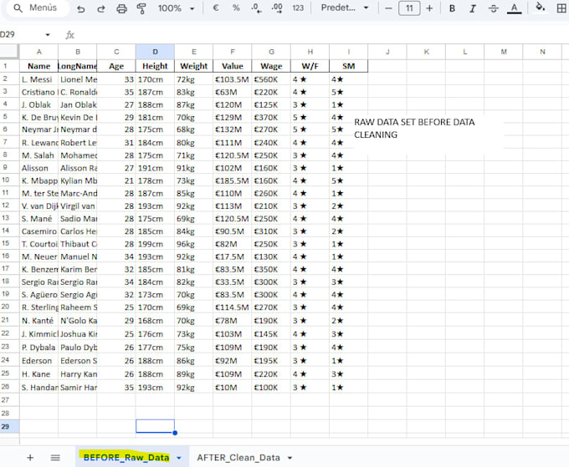This screenshot has height=467, width=569.
Task: Decrease font size with minus button
Action: [x=388, y=8]
